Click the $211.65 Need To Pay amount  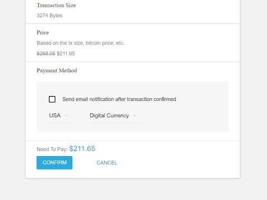point(82,149)
